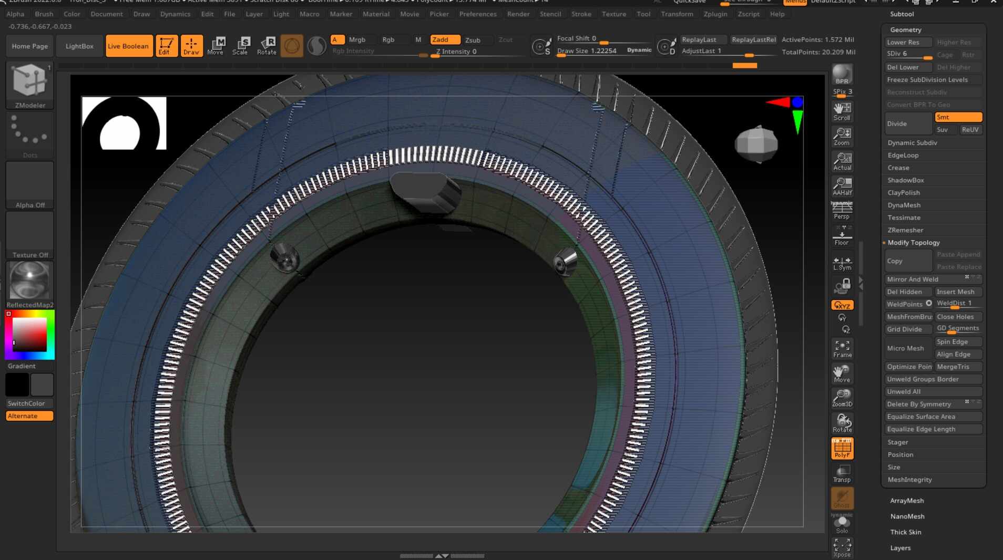Open the Zplugin menu
Image resolution: width=1003 pixels, height=560 pixels.
(715, 14)
